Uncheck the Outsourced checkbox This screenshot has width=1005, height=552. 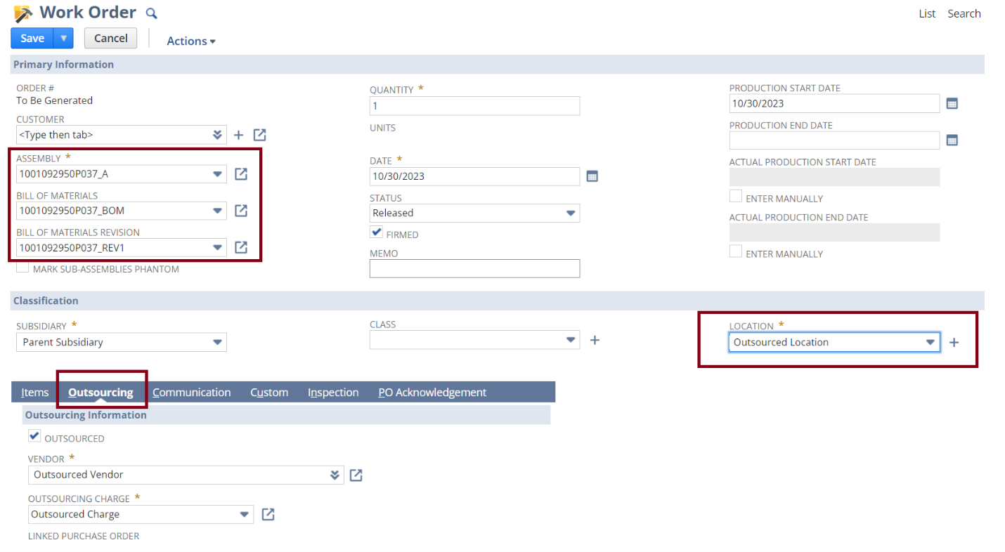pyautogui.click(x=34, y=435)
